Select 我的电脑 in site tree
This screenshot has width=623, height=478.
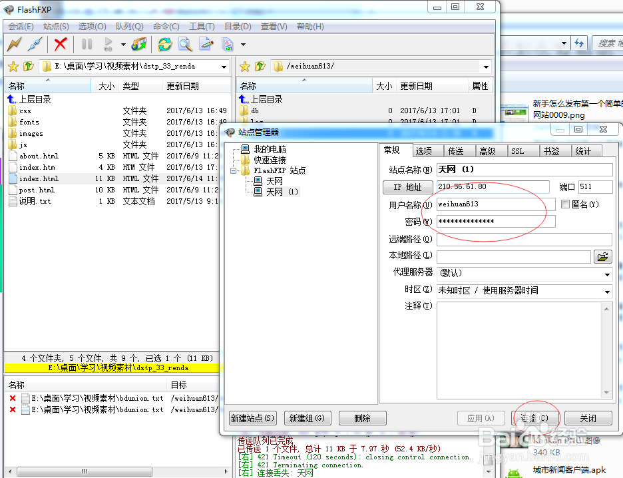click(x=270, y=149)
